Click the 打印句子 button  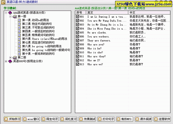click(x=106, y=119)
